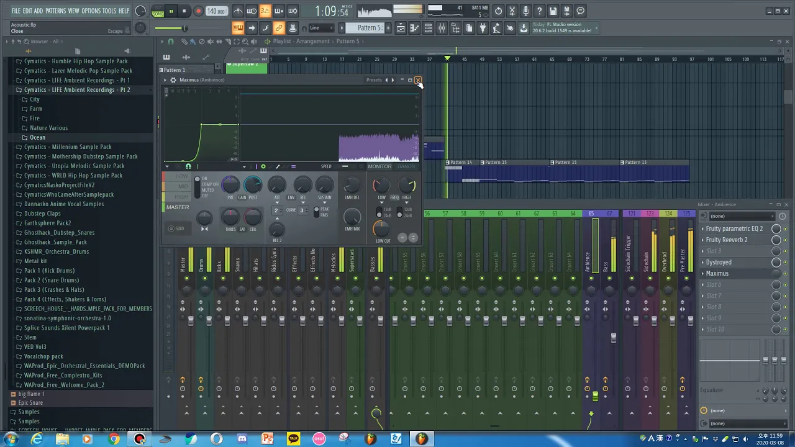Toggle PEAK/RMS switch in Maximus
Image resolution: width=795 pixels, height=447 pixels.
coord(317,212)
